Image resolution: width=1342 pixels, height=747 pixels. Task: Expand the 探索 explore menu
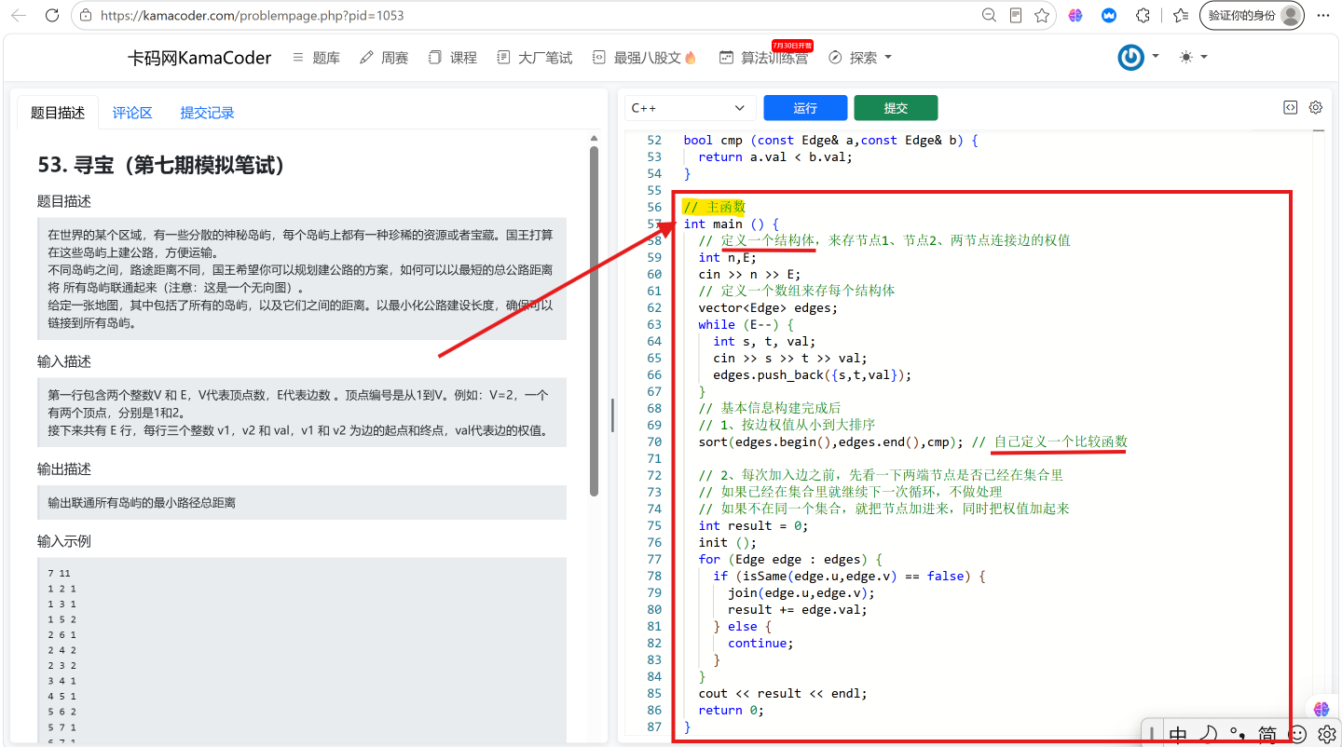click(860, 58)
